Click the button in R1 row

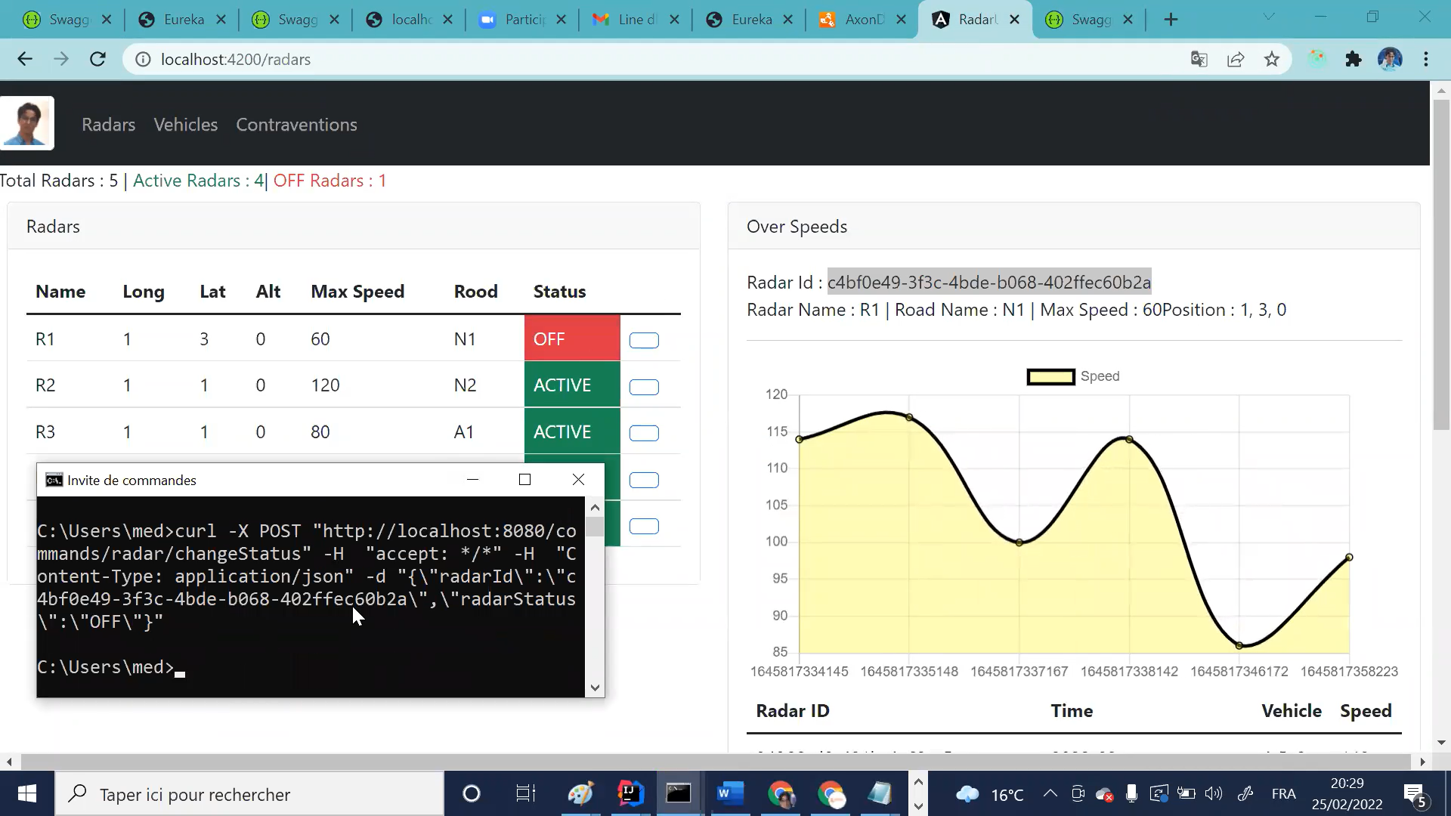click(644, 340)
